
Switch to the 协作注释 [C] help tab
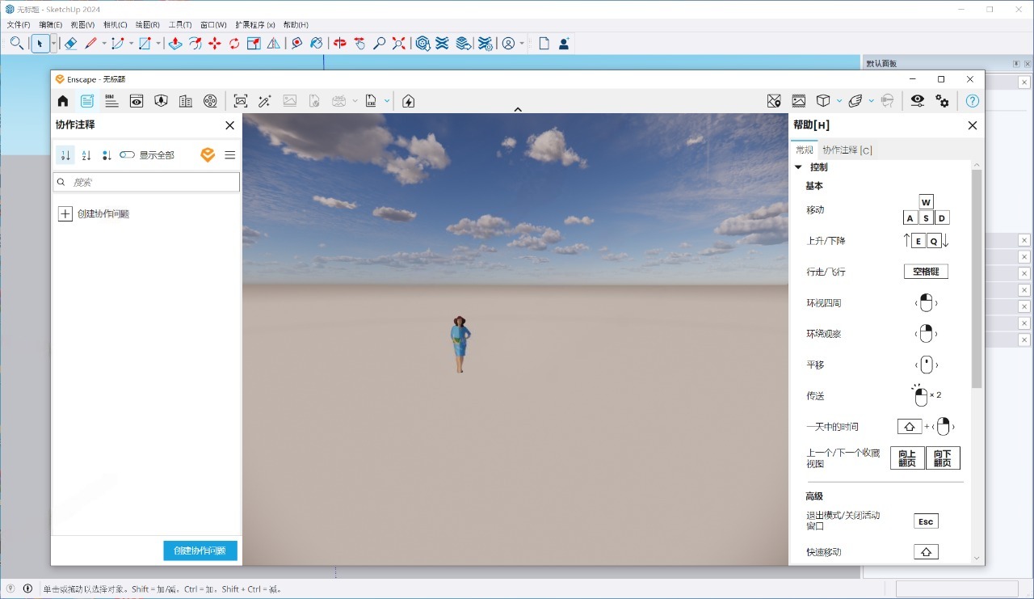click(847, 150)
